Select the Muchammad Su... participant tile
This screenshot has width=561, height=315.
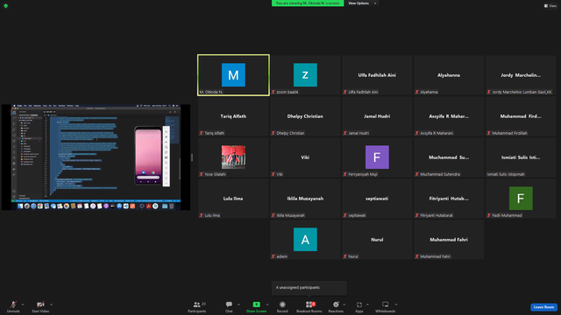tap(449, 157)
